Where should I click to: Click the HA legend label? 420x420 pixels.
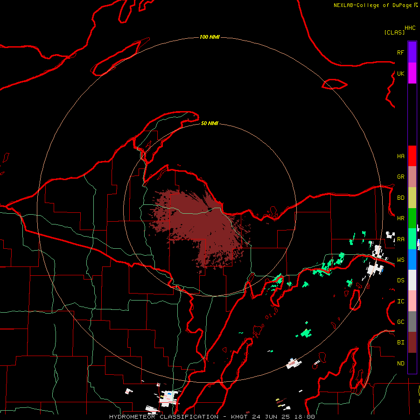tap(401, 156)
